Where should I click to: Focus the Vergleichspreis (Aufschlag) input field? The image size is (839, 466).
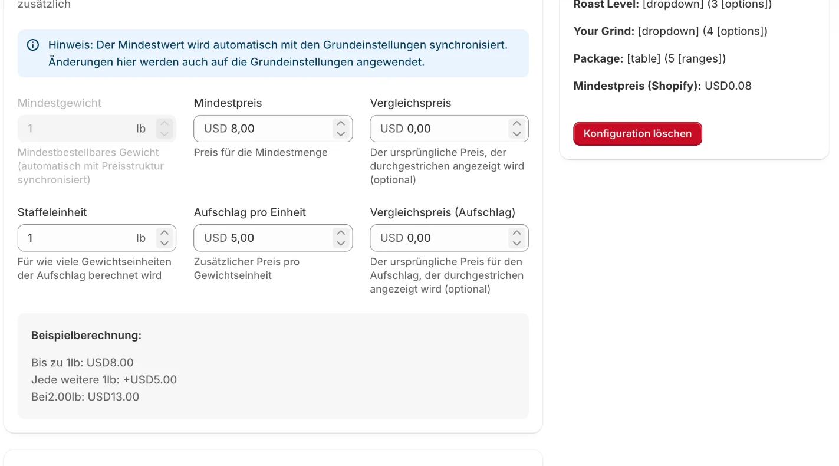point(449,238)
